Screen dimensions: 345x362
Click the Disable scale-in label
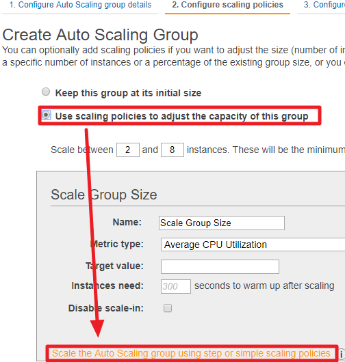pos(106,308)
